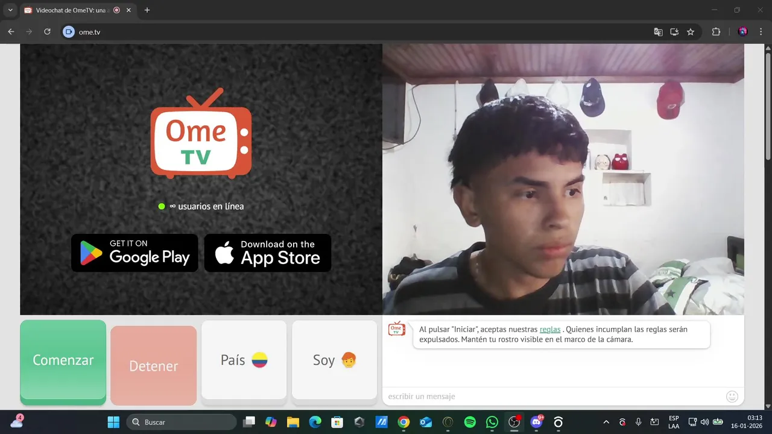Click the Get it on Google Play badge

click(x=134, y=253)
